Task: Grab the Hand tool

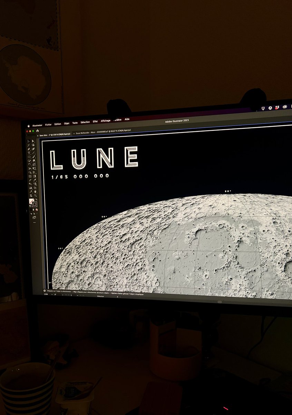Action: click(35, 192)
